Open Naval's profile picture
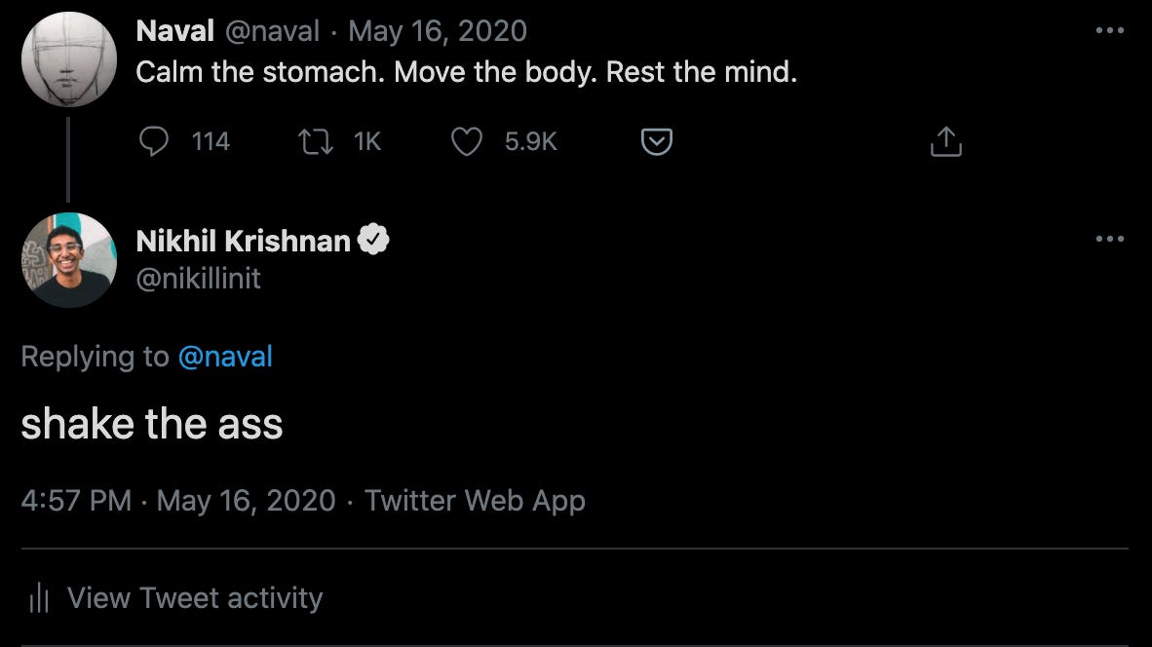This screenshot has height=647, width=1152. point(68,58)
